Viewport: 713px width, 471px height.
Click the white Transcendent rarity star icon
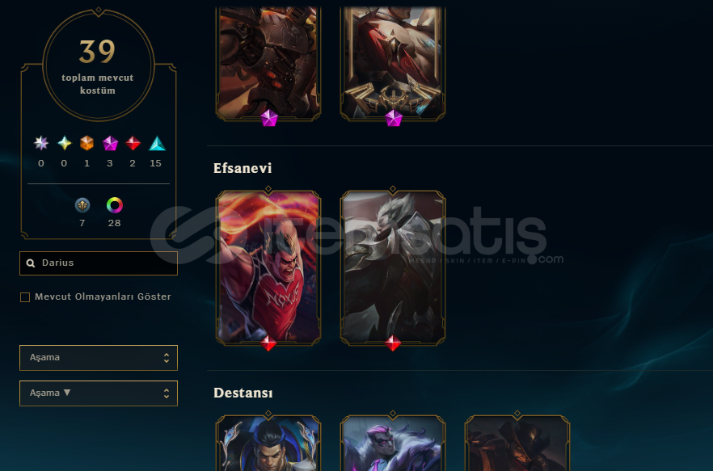point(41,143)
